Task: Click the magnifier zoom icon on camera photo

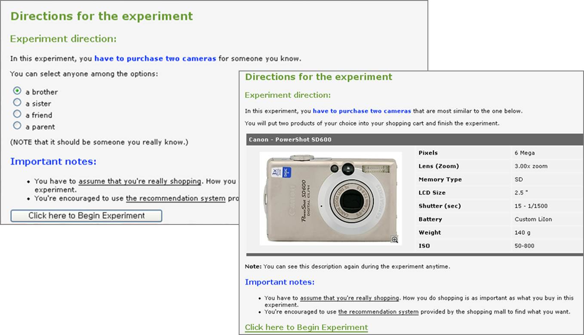Action: click(395, 240)
